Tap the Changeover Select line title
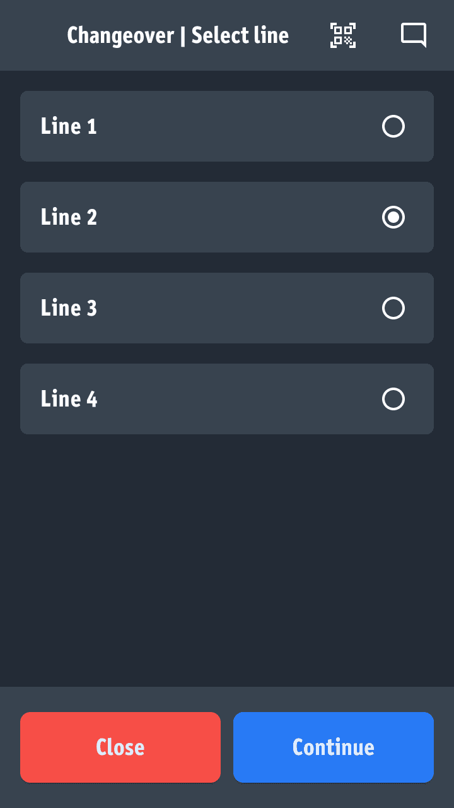Viewport: 454px width, 808px height. point(177,36)
